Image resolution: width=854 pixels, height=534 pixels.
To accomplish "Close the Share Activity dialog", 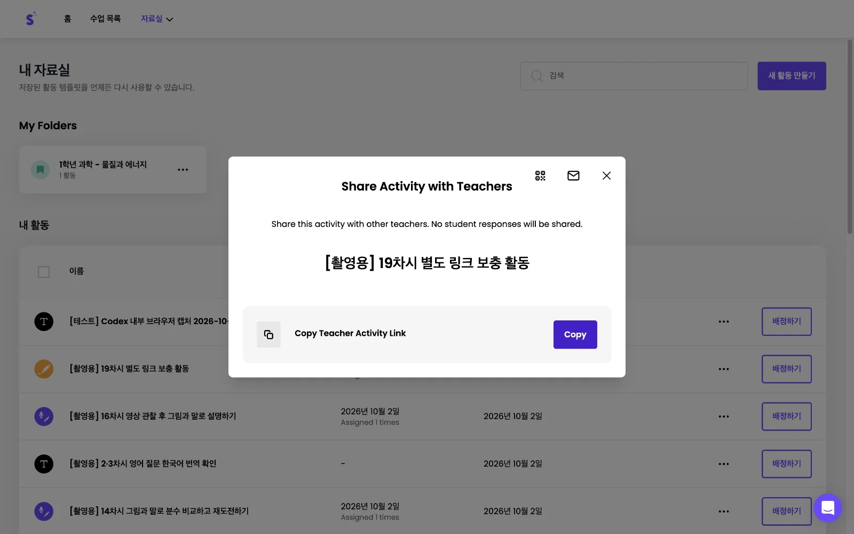I will pos(606,176).
